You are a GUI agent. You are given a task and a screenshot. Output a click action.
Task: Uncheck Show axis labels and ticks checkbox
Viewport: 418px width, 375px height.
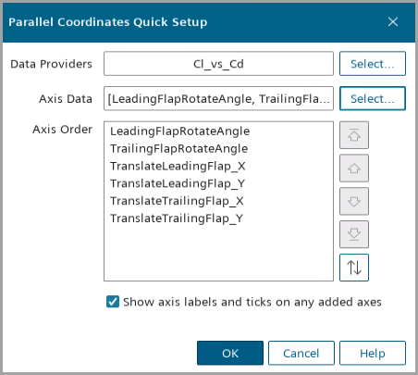pyautogui.click(x=113, y=302)
